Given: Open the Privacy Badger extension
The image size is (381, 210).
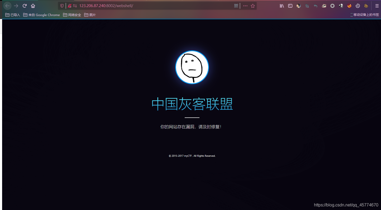Looking at the screenshot, I should [x=324, y=6].
